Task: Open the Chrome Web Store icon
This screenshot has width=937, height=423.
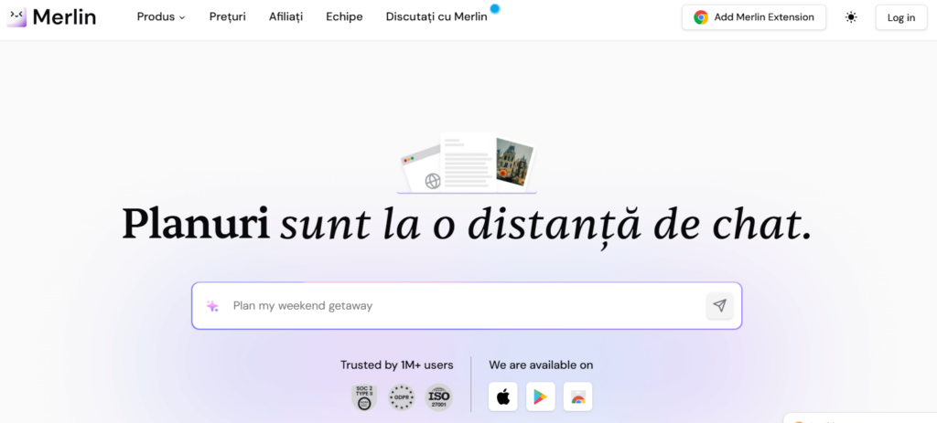Action: coord(578,397)
